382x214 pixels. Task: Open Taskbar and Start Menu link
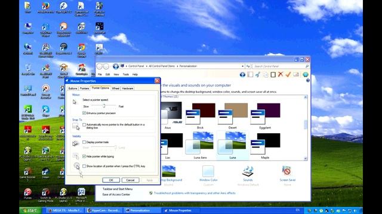point(118,189)
